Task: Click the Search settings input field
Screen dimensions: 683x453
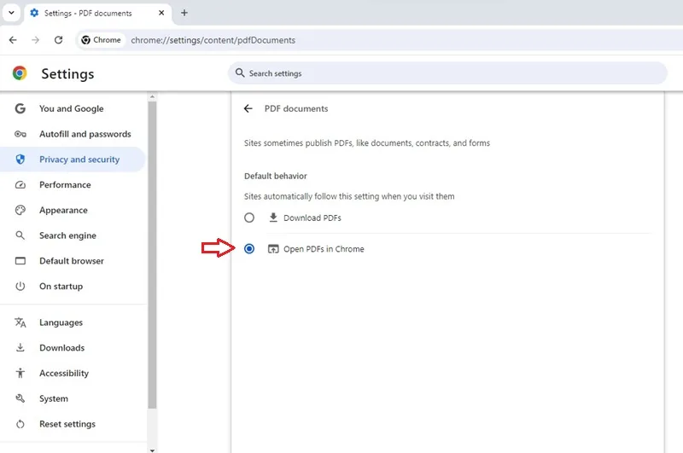Action: (x=447, y=73)
